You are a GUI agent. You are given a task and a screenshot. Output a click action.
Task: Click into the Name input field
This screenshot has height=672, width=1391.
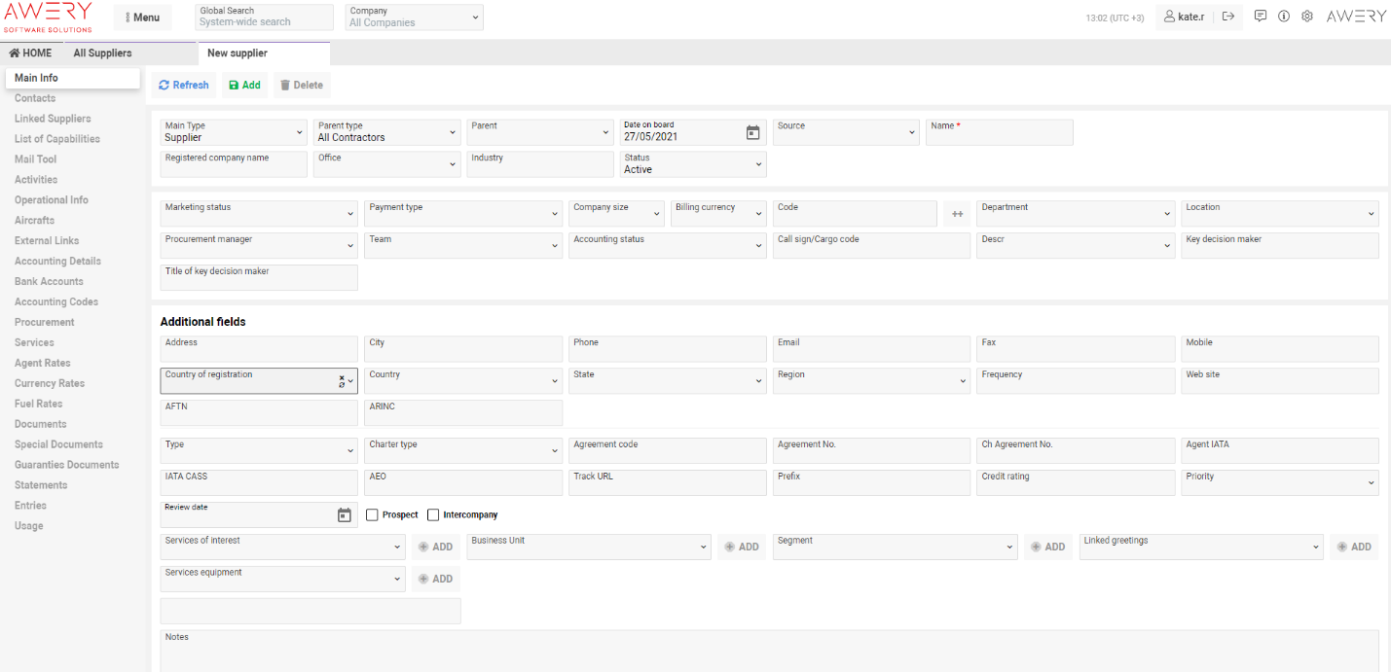[999, 136]
